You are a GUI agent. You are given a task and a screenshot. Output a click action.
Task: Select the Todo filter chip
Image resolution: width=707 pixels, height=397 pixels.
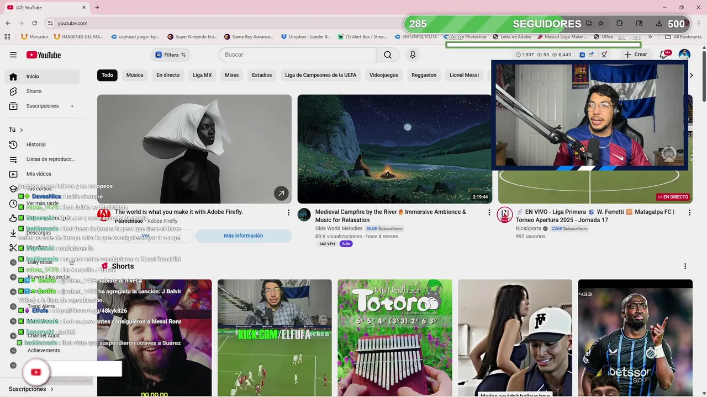(107, 75)
